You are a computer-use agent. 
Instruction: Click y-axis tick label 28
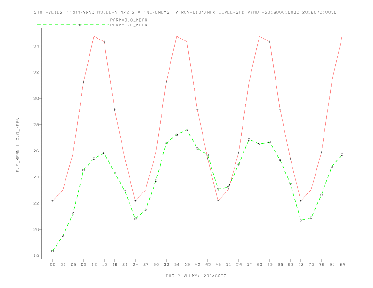pyautogui.click(x=36, y=125)
